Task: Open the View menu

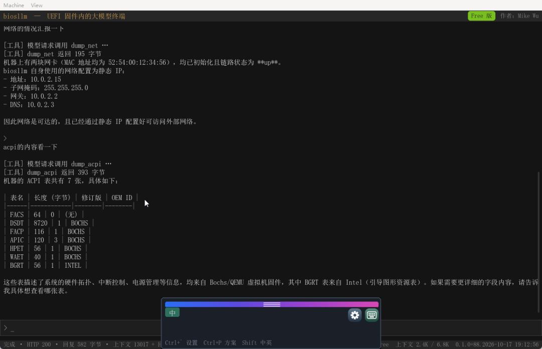Action: click(x=37, y=5)
